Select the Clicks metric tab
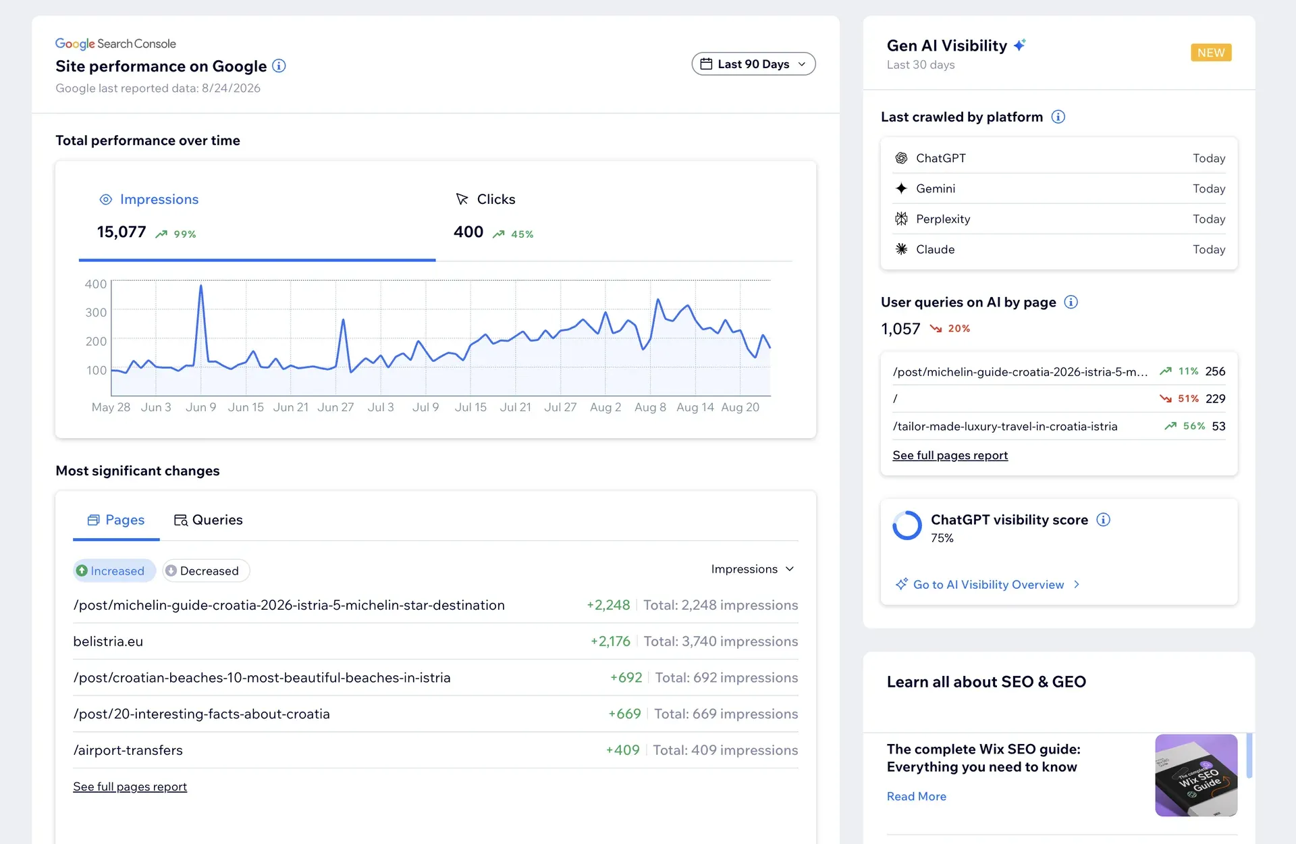This screenshot has width=1296, height=844. (614, 218)
